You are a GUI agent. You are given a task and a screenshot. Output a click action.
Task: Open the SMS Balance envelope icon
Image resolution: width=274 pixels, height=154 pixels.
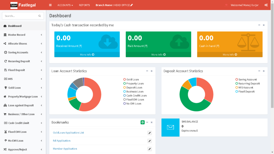click(170, 128)
